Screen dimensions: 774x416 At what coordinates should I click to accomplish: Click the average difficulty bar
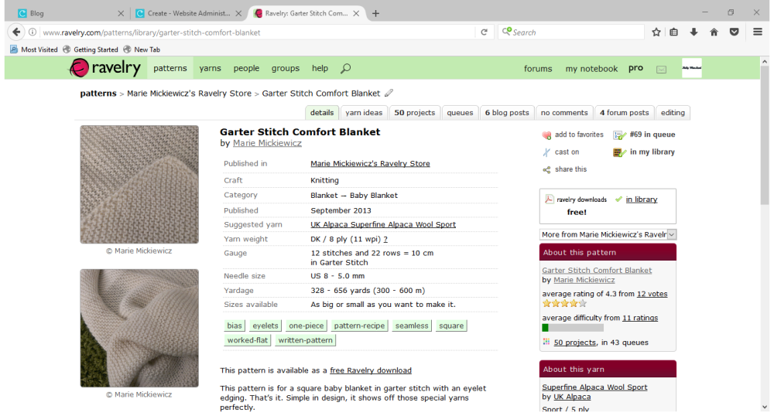(573, 328)
